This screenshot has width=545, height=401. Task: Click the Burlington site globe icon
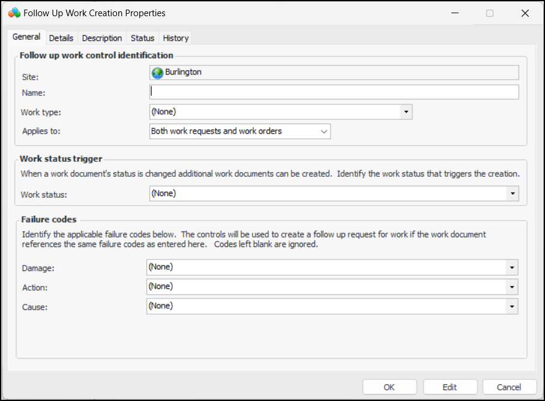pos(157,73)
